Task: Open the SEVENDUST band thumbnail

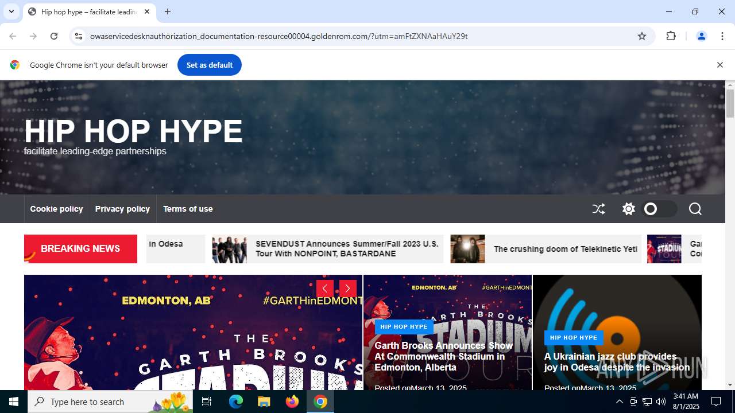Action: tap(229, 249)
